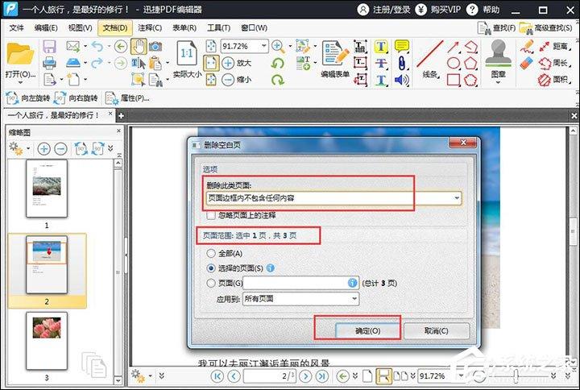This screenshot has height=390, width=580.
Task: Select the 页面(G) radio option
Action: [x=211, y=283]
